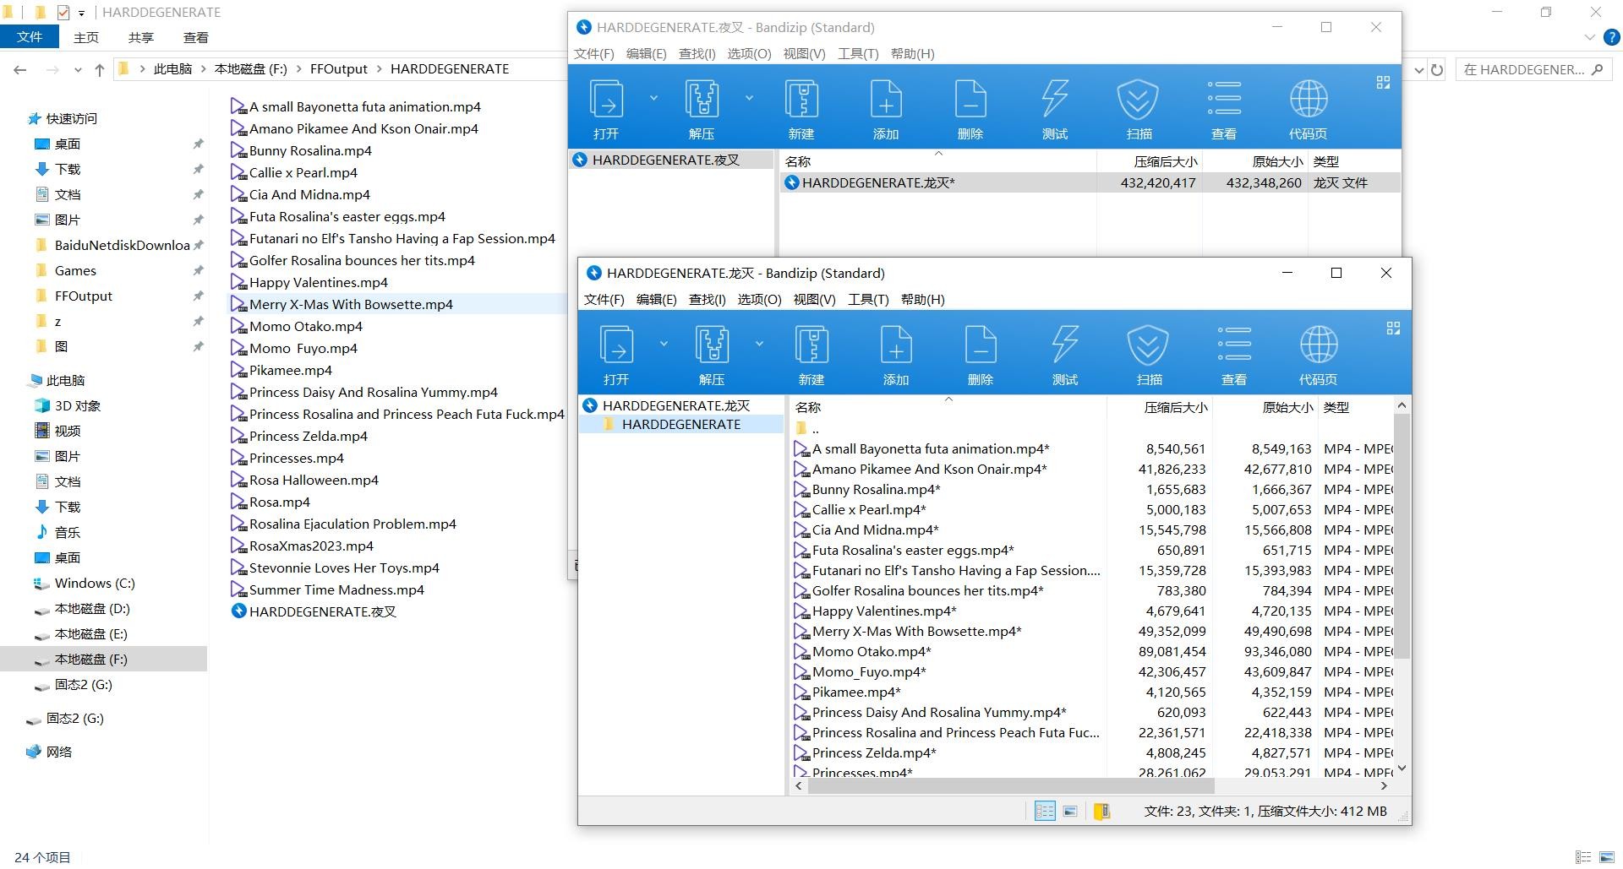
Task: Click Explorer help question mark icon
Action: point(1612,37)
